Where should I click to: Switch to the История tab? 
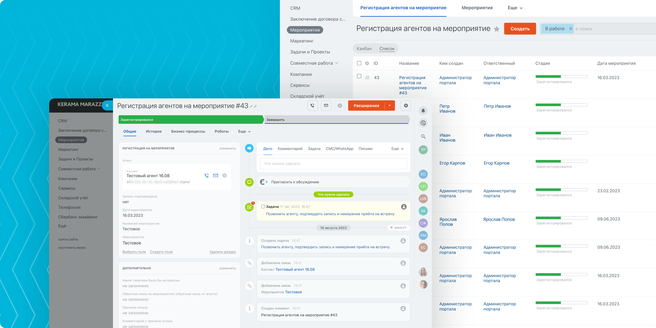click(154, 131)
